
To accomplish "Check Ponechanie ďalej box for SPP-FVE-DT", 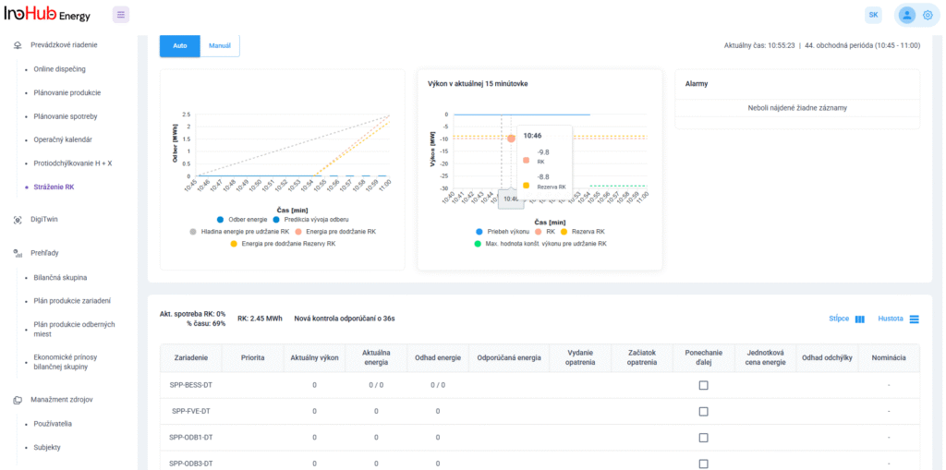I will click(703, 411).
